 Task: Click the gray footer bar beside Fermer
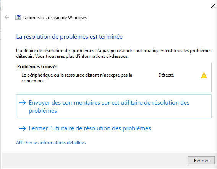(x=94, y=161)
